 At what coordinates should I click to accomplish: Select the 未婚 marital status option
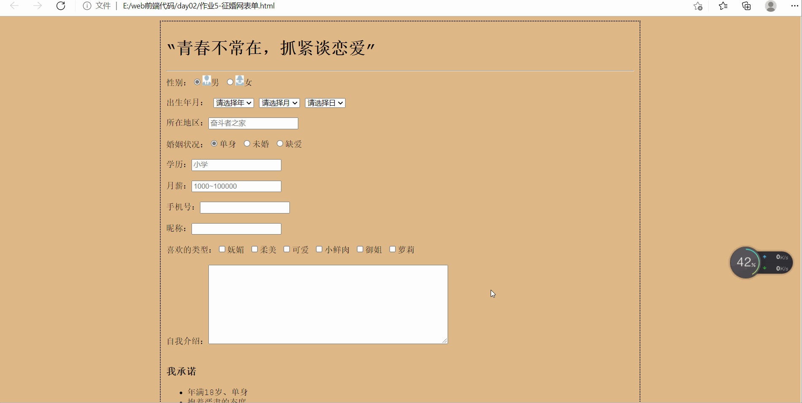pyautogui.click(x=247, y=144)
